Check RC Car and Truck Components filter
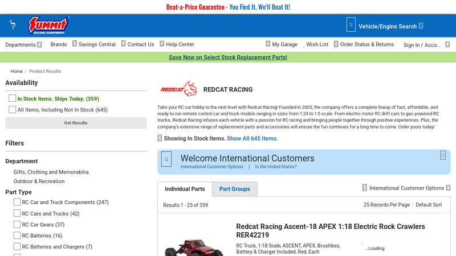The height and width of the screenshot is (256, 456). [x=17, y=202]
